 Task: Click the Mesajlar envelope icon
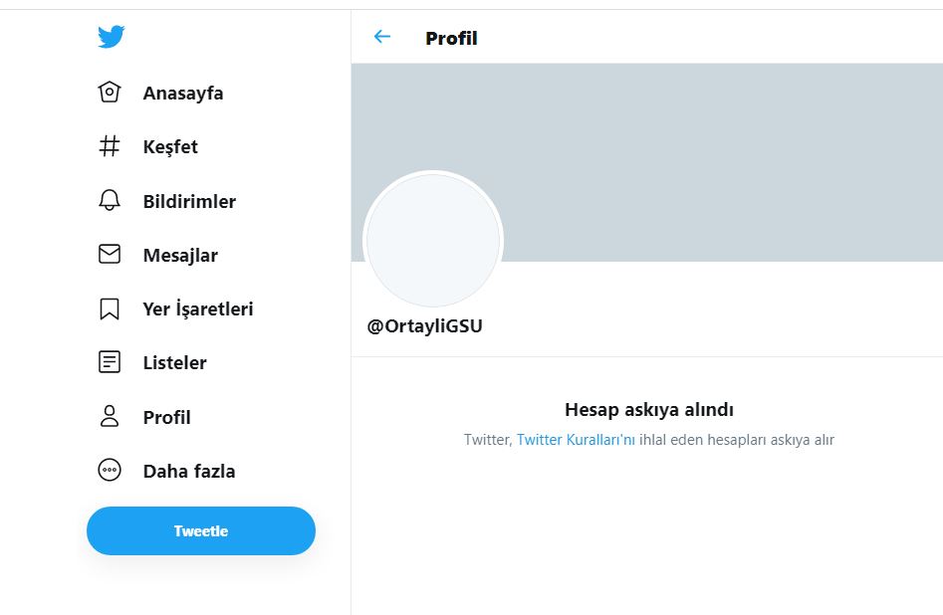(x=110, y=255)
